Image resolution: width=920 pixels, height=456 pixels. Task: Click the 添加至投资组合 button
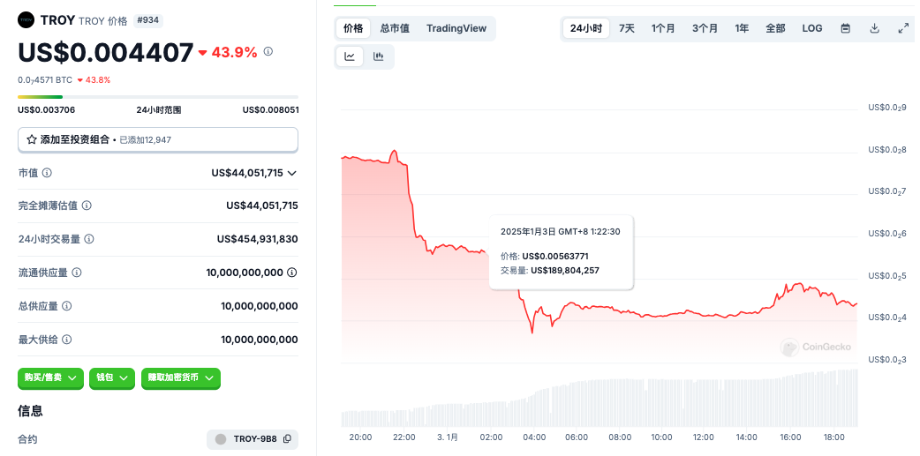pyautogui.click(x=158, y=139)
